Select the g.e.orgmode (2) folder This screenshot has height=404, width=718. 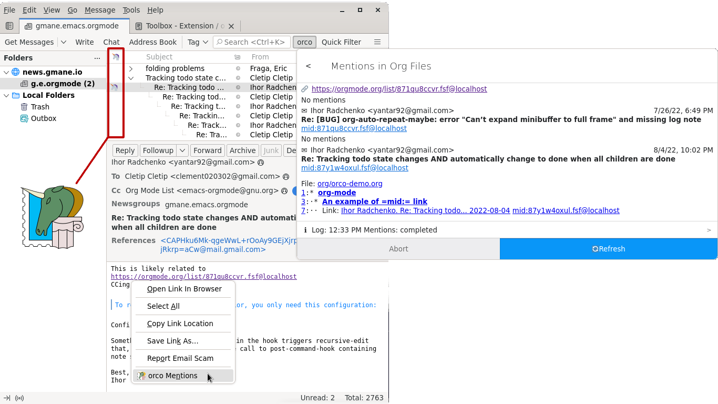(53, 84)
